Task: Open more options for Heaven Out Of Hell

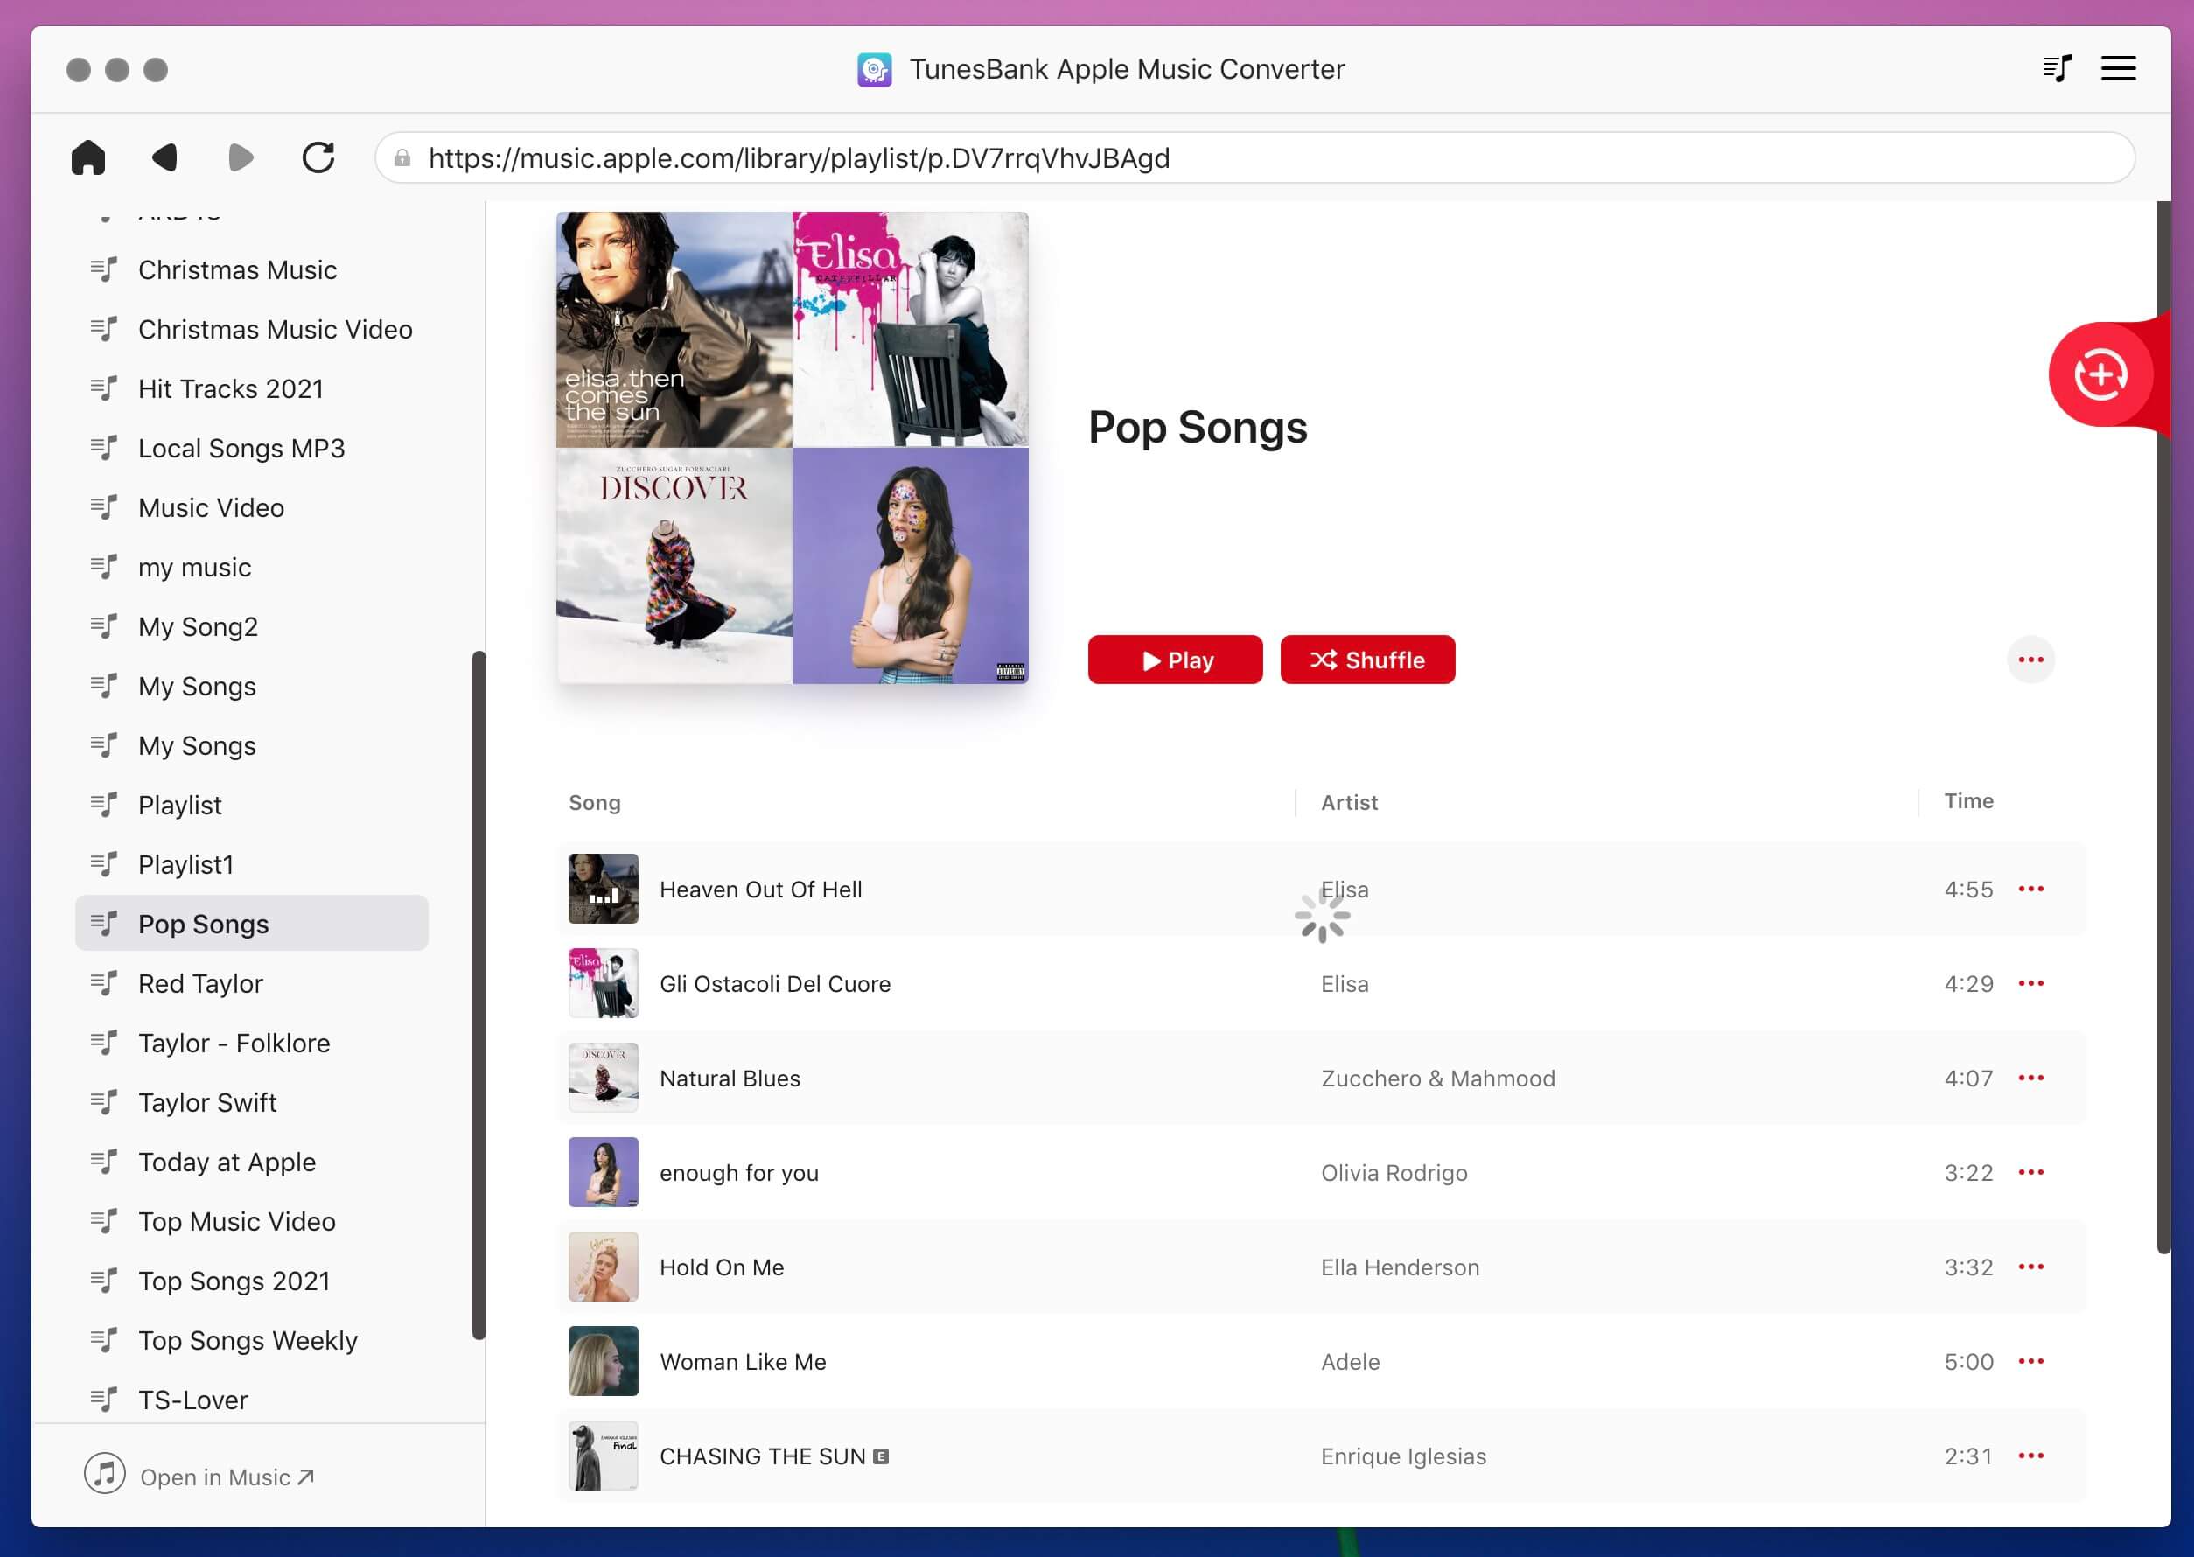Action: (x=2030, y=889)
